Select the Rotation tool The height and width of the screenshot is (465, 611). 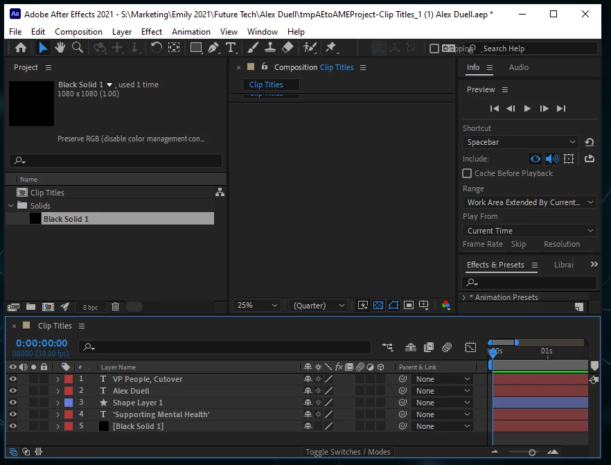(157, 48)
